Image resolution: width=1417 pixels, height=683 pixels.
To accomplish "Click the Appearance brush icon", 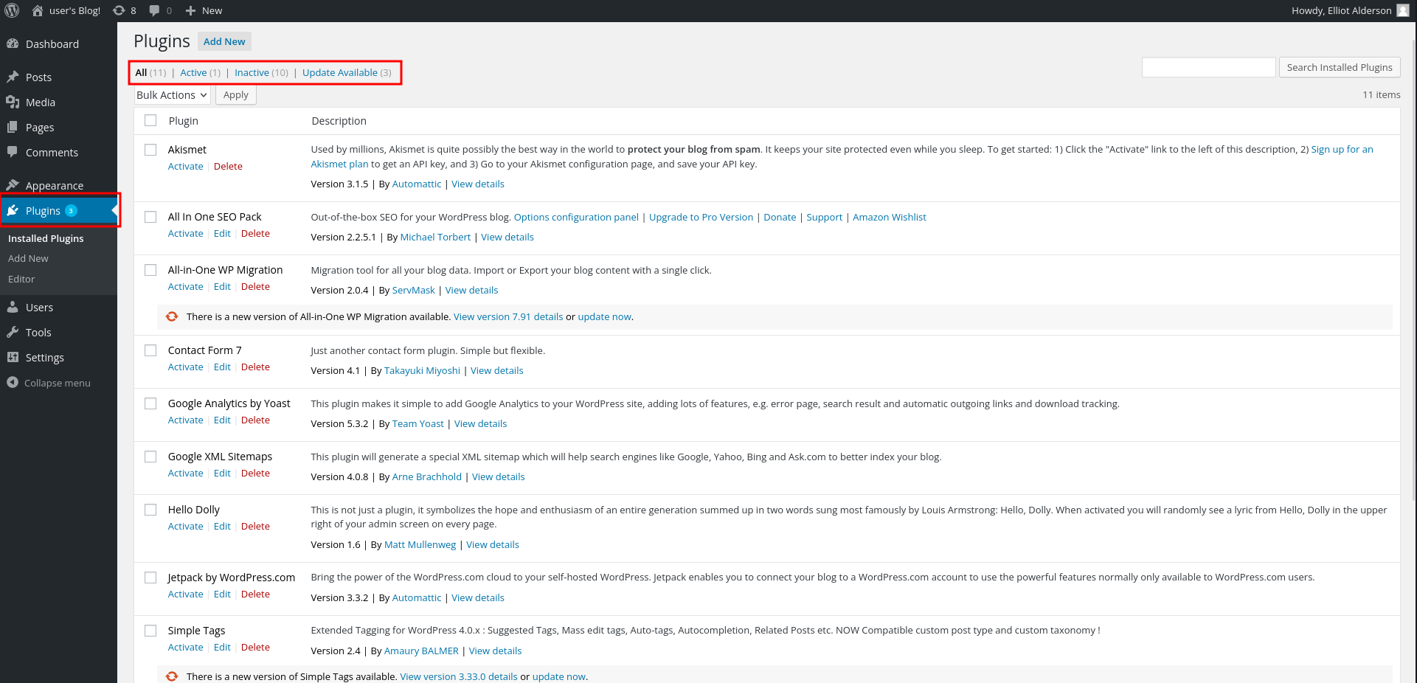I will point(13,185).
